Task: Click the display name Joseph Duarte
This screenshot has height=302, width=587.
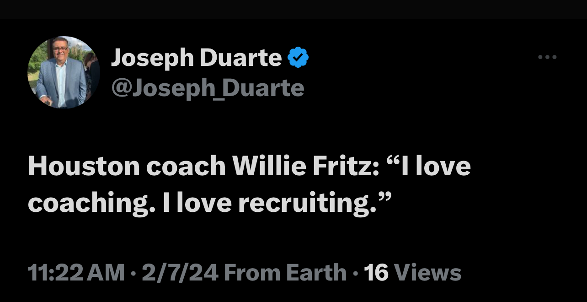Action: (x=196, y=59)
